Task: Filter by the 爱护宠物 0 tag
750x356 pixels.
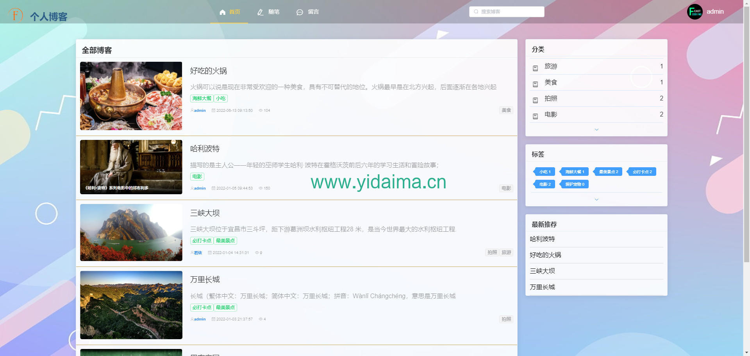Action: click(x=574, y=184)
